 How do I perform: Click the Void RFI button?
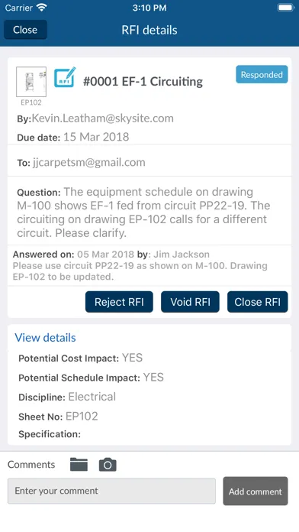click(190, 302)
